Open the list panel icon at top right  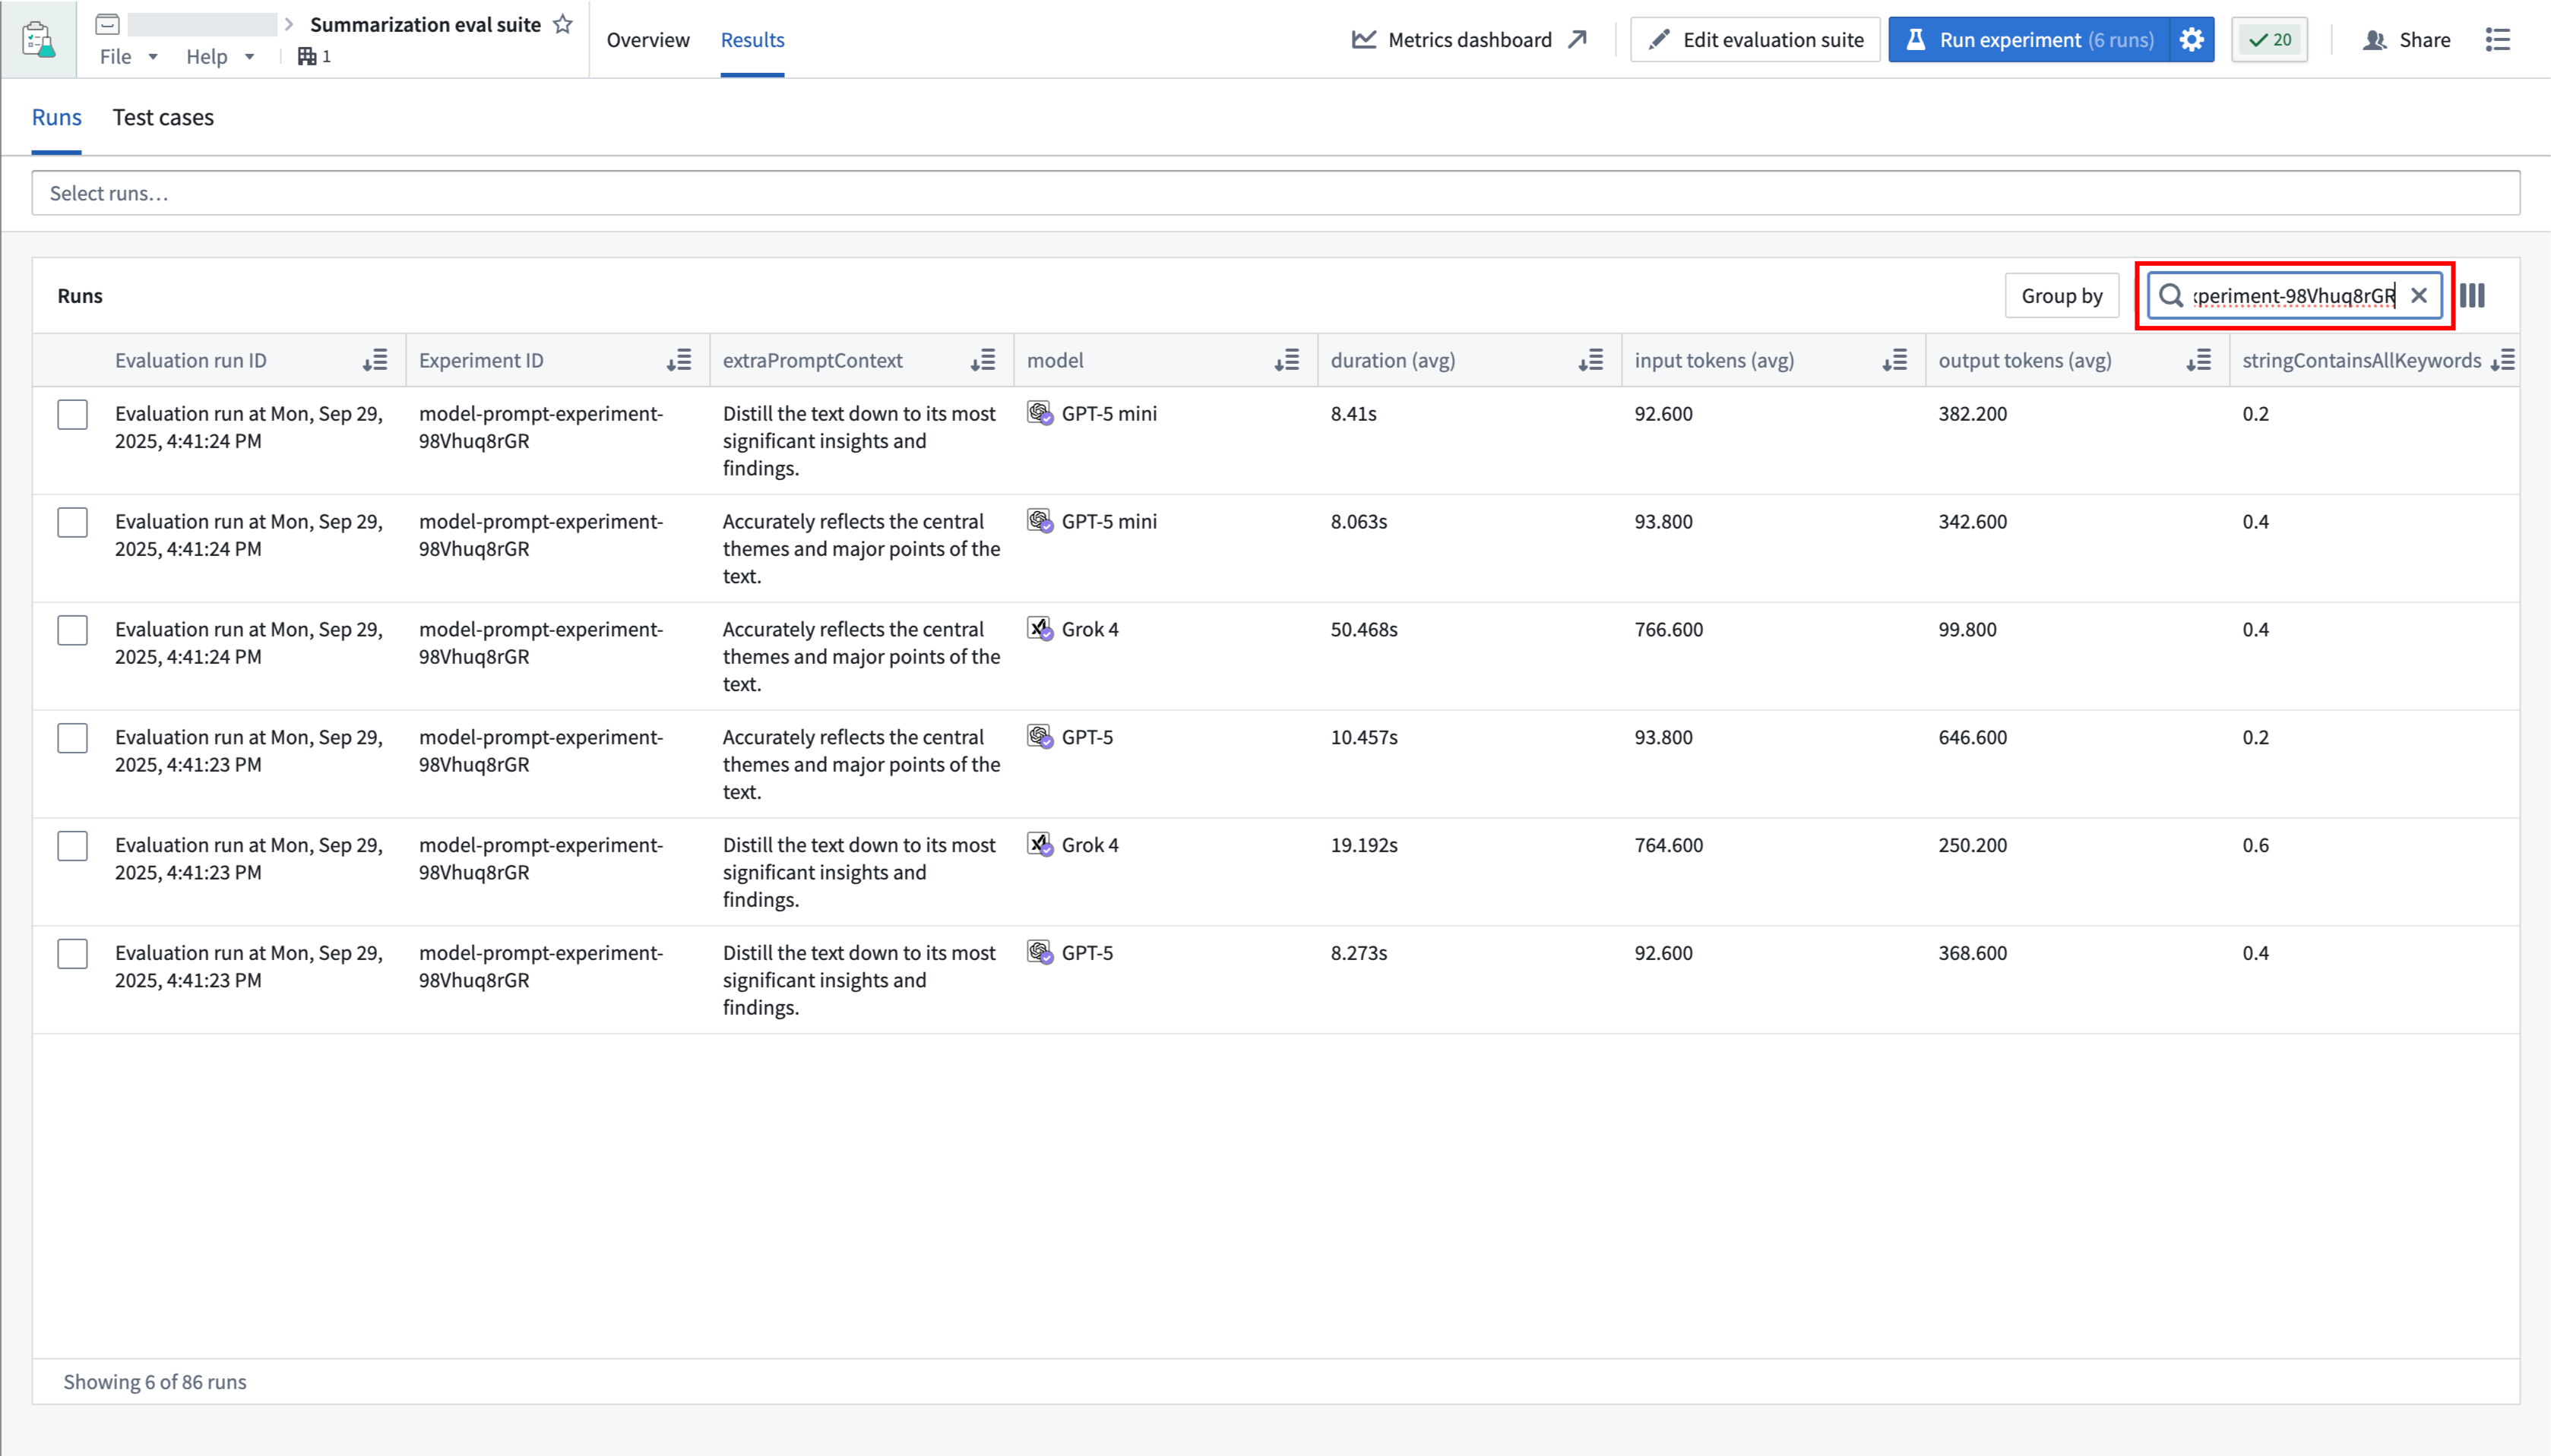pyautogui.click(x=2498, y=40)
